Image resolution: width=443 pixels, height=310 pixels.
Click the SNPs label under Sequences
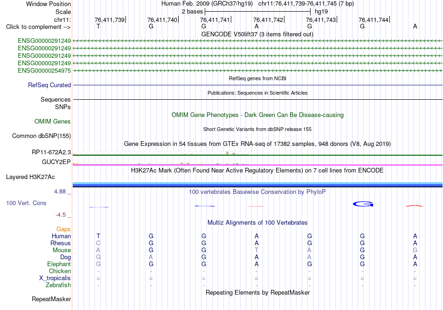[x=63, y=107]
